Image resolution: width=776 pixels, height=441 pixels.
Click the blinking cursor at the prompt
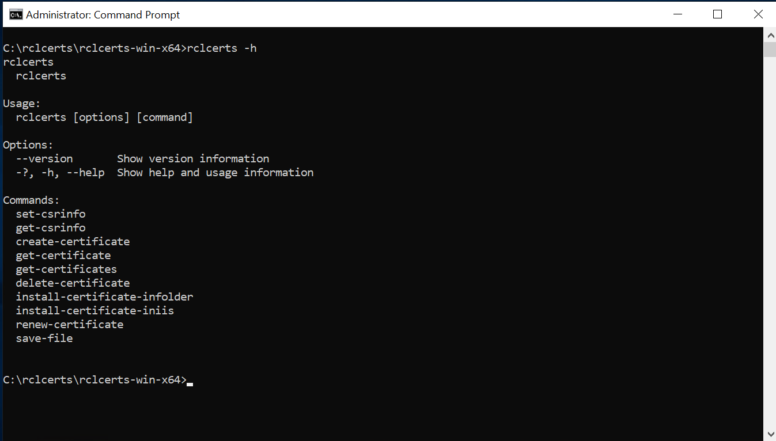(190, 383)
